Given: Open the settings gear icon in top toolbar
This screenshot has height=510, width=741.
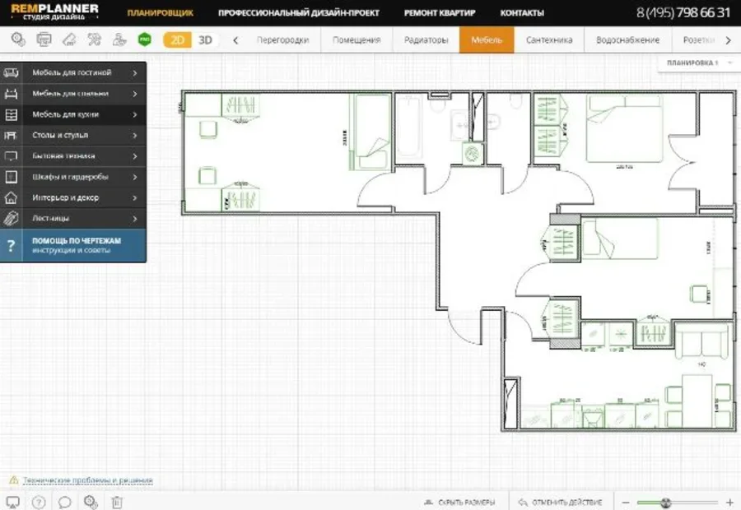Looking at the screenshot, I should [17, 39].
